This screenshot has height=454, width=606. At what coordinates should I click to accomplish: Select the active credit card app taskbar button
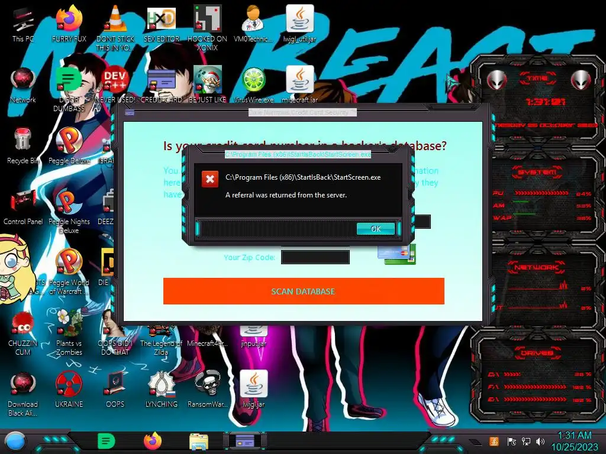tap(244, 441)
